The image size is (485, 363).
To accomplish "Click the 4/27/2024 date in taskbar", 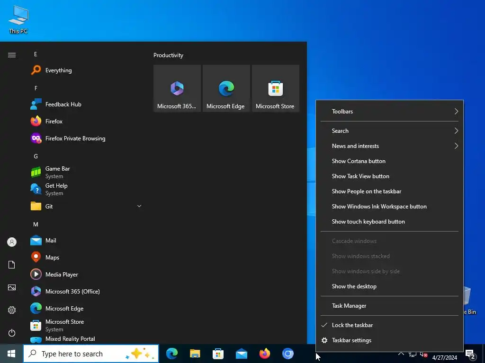I will point(444,357).
